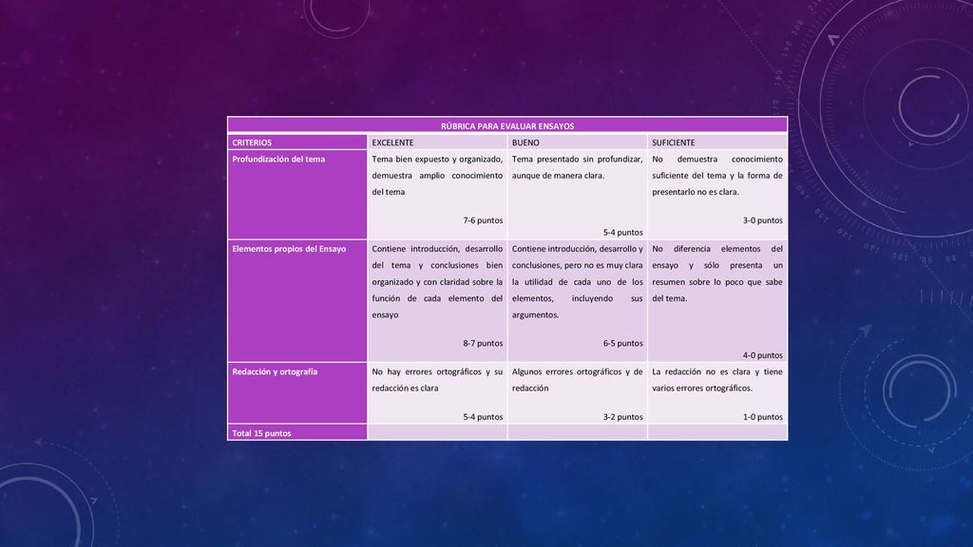Image resolution: width=973 pixels, height=547 pixels.
Task: Click text 'No diferencia elementos del ensayo'
Action: (717, 256)
